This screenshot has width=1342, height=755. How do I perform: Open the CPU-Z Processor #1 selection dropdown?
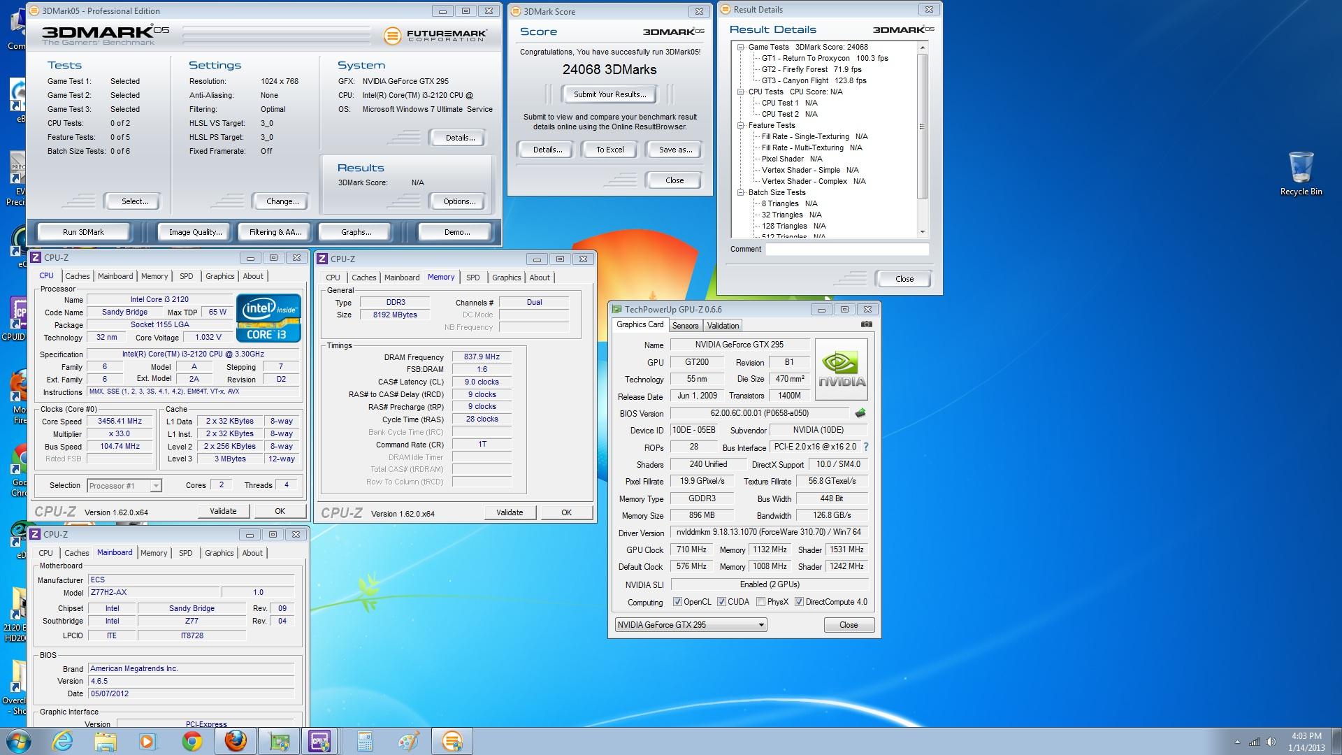[124, 486]
